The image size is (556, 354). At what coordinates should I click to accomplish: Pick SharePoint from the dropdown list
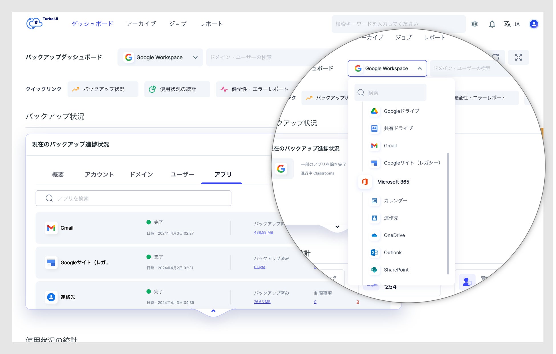396,270
